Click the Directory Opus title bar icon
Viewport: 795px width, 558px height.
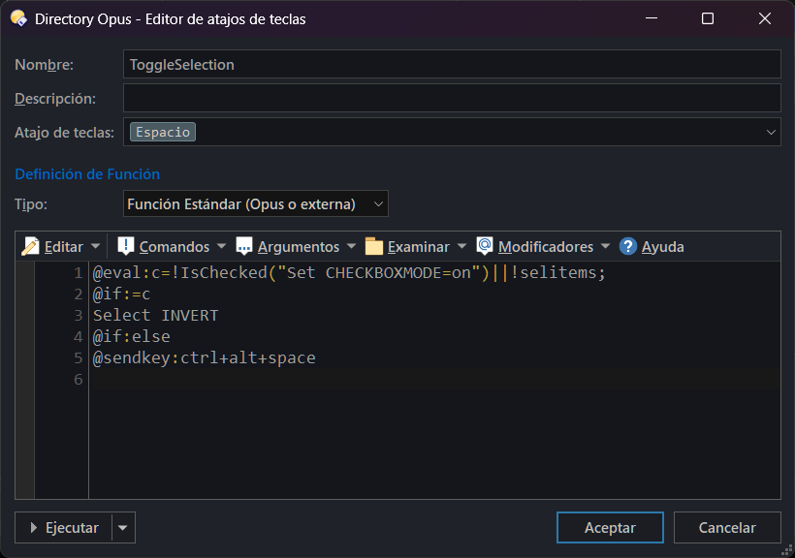pyautogui.click(x=18, y=18)
